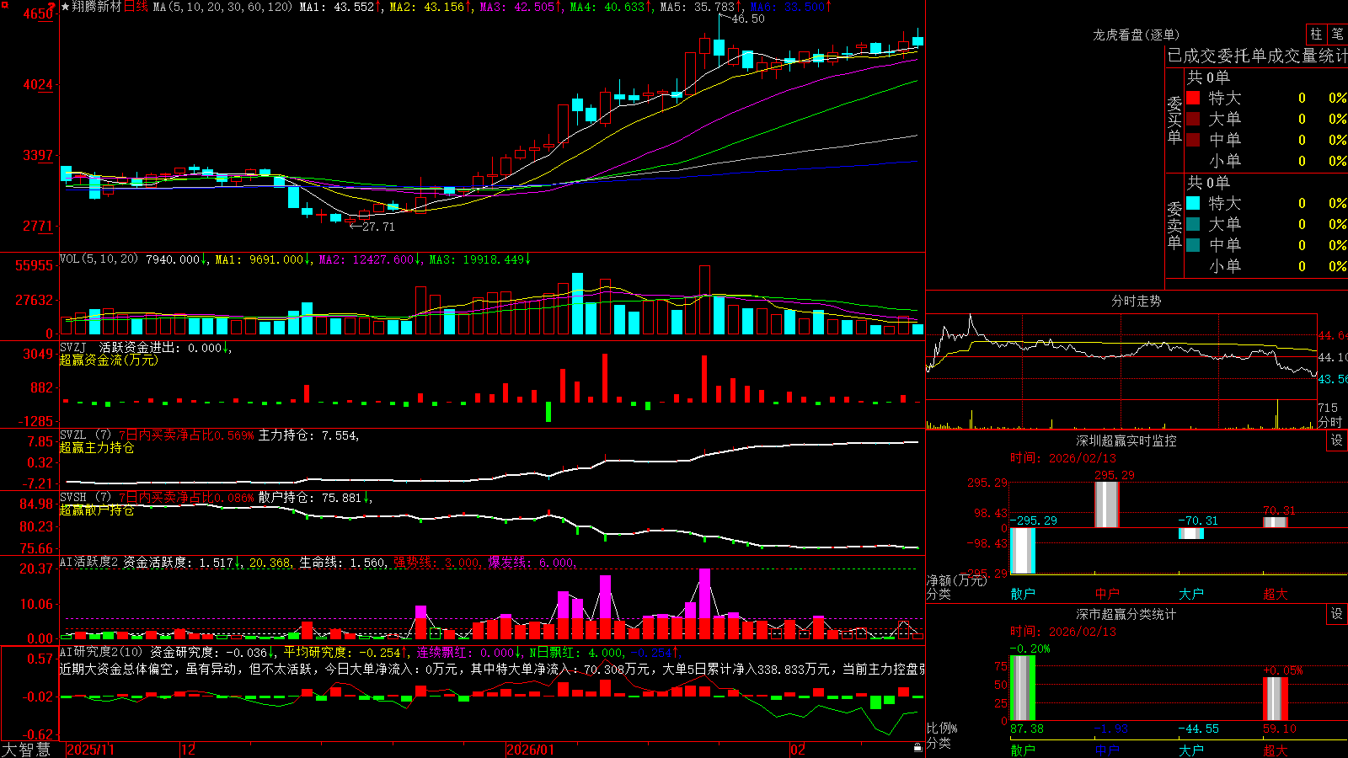Click the 超赢主力持仓 label

coord(97,447)
